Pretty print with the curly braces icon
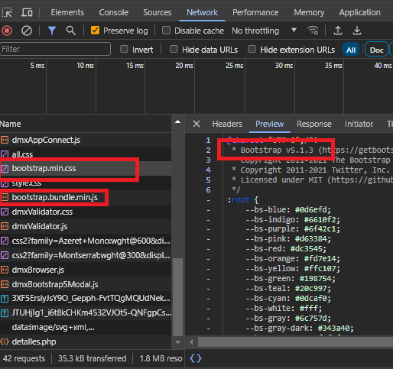 [x=196, y=358]
